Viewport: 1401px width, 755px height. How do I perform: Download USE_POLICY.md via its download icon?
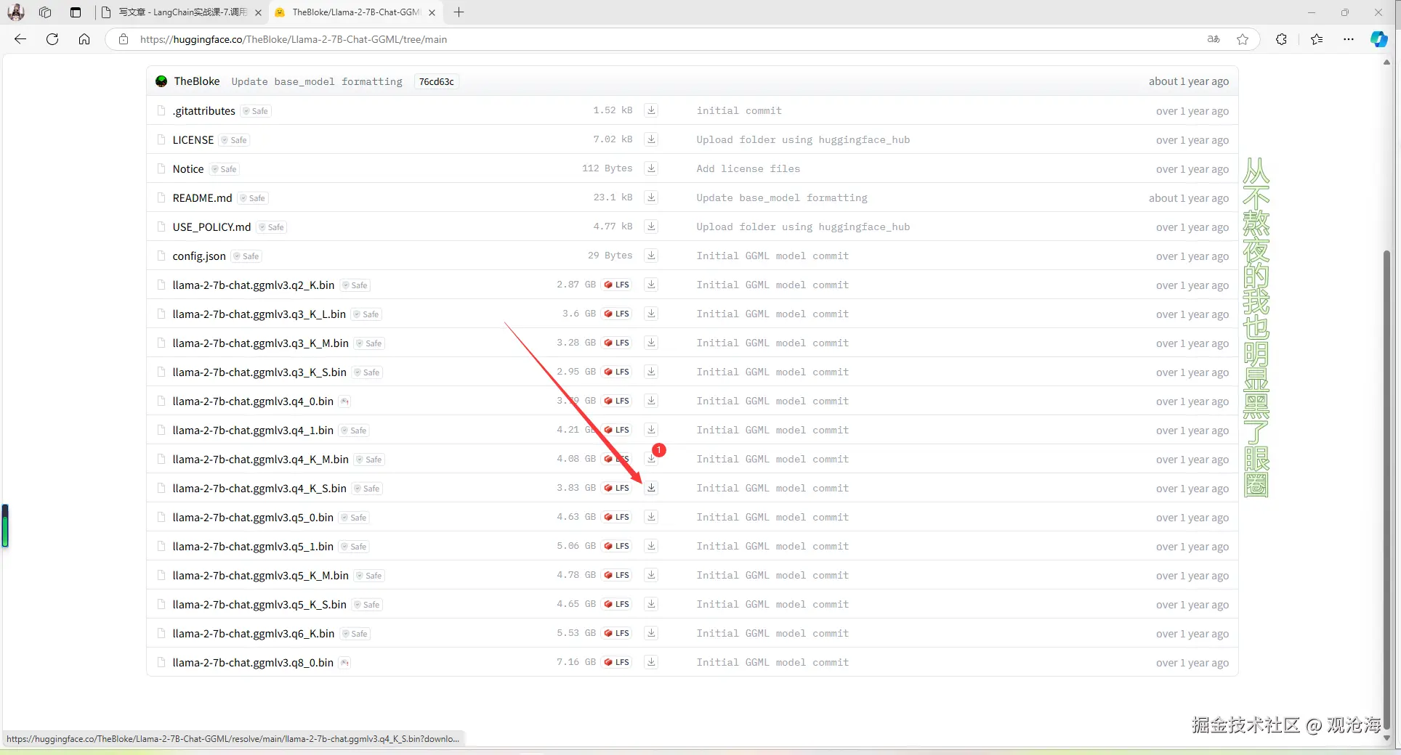[651, 226]
